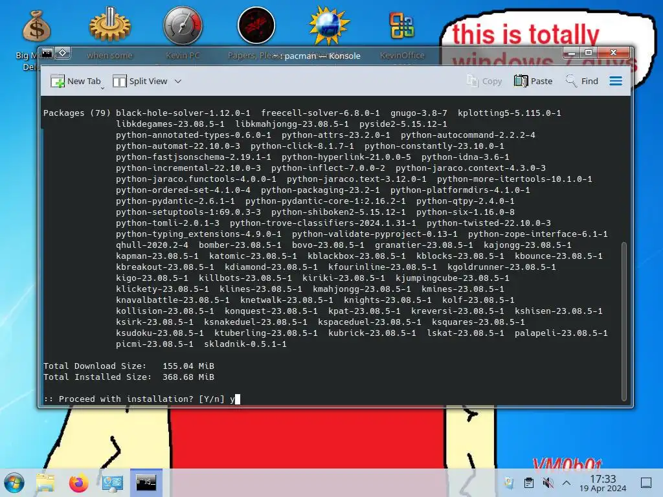Click the 'Packages (79)' label

pyautogui.click(x=76, y=113)
